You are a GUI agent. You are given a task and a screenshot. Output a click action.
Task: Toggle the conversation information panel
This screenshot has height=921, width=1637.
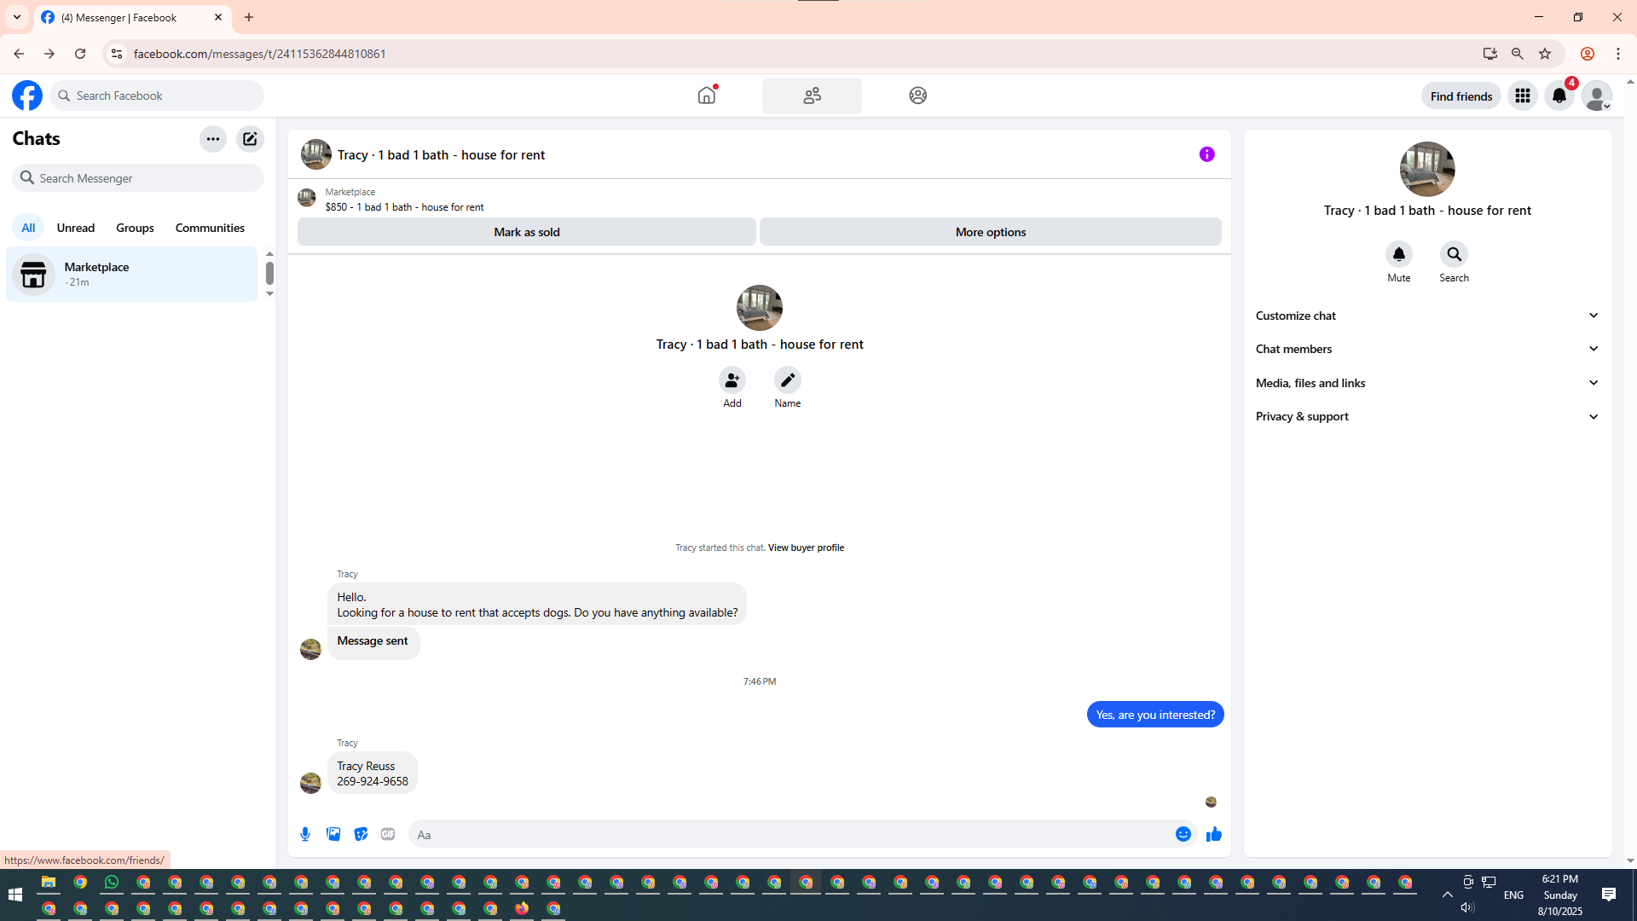pyautogui.click(x=1206, y=154)
